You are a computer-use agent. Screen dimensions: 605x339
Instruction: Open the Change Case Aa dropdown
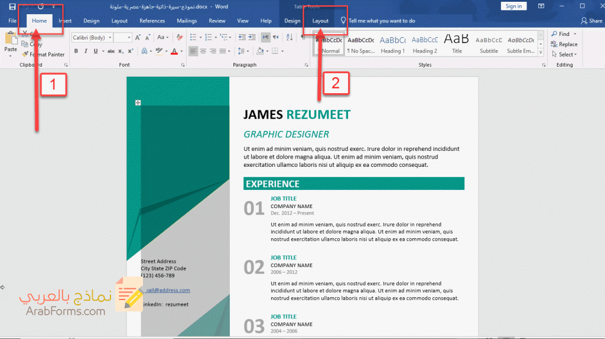[161, 37]
